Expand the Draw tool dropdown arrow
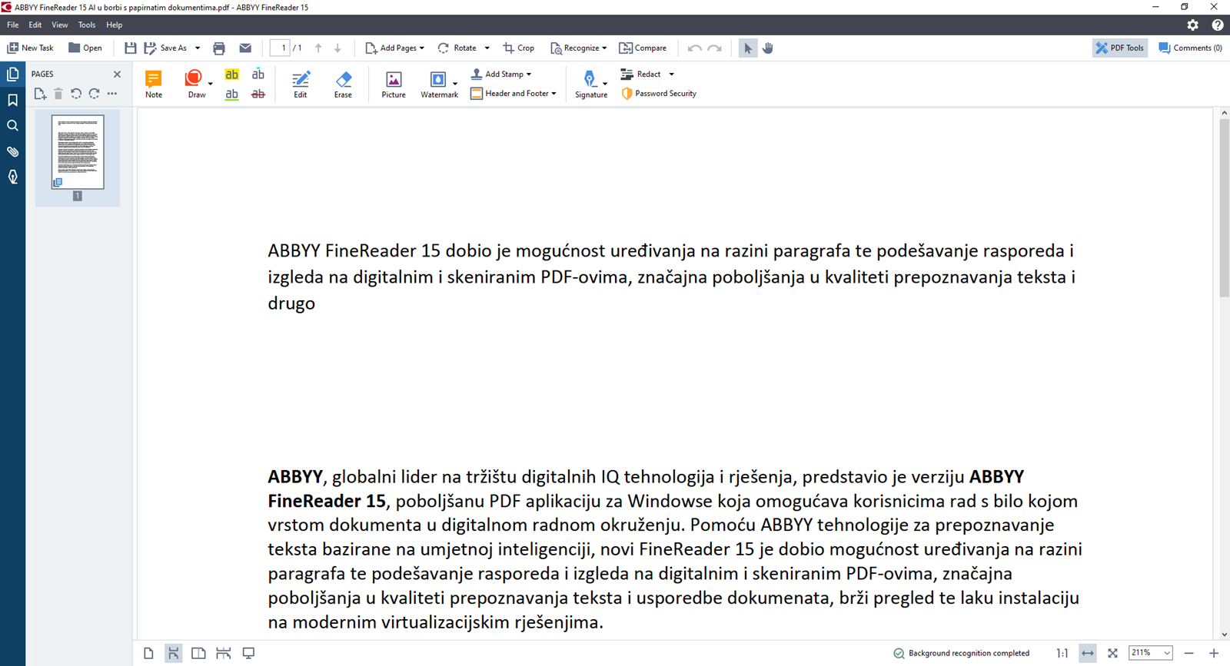This screenshot has width=1230, height=666. pyautogui.click(x=211, y=84)
